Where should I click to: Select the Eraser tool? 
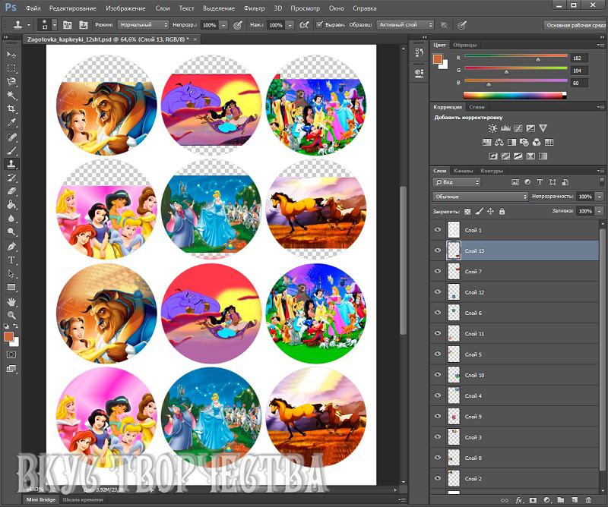11,191
